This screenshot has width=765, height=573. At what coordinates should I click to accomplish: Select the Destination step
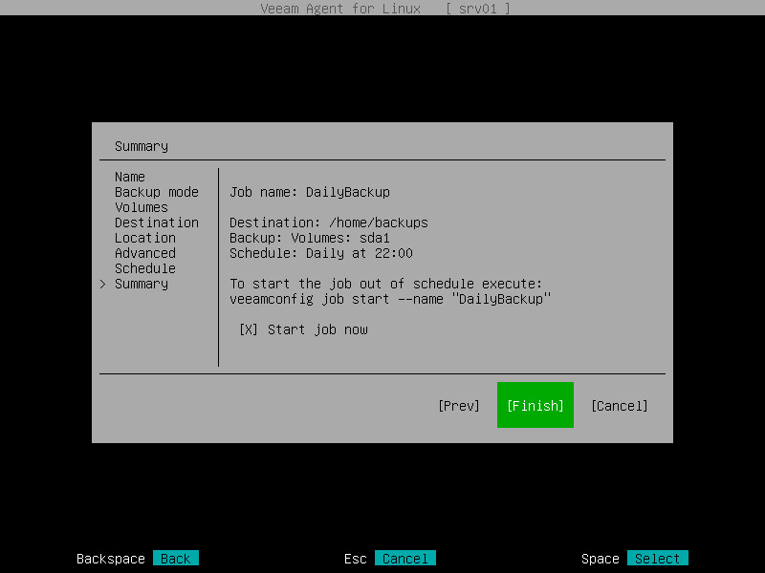tap(157, 223)
